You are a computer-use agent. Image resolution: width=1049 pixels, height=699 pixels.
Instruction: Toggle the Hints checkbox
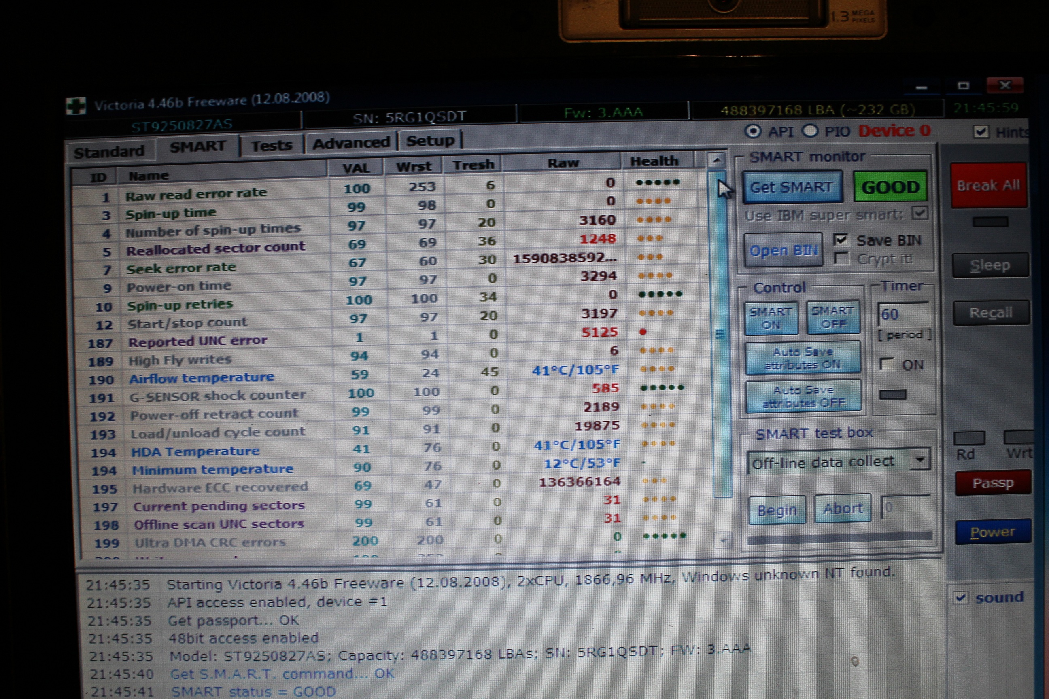click(981, 131)
